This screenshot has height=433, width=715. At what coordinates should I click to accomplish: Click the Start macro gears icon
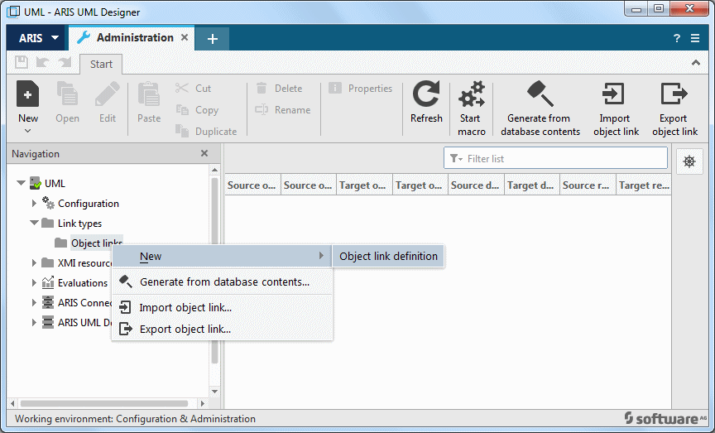[x=471, y=94]
